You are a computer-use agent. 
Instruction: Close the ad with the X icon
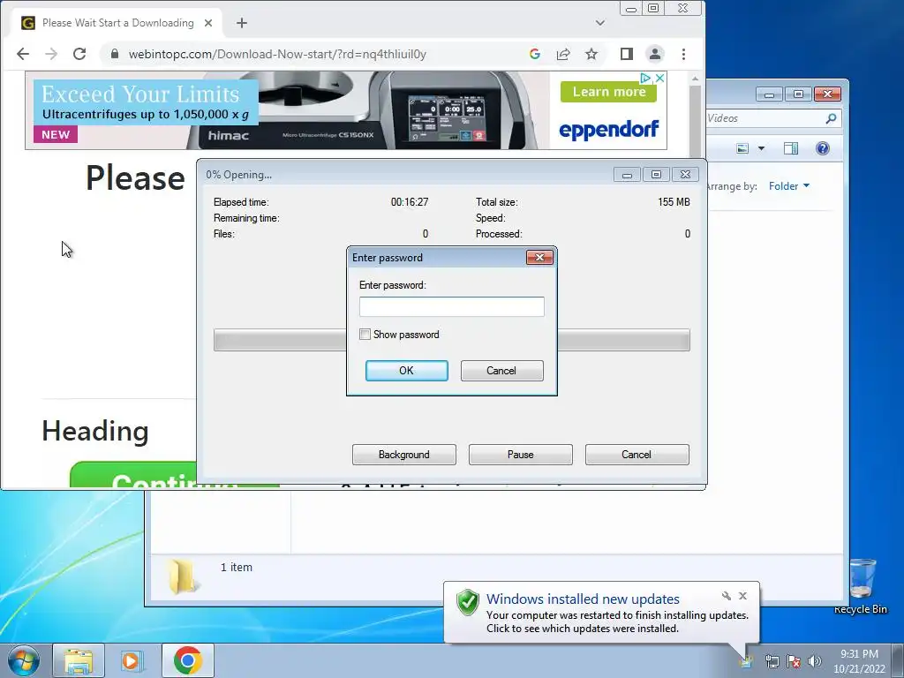tap(660, 78)
